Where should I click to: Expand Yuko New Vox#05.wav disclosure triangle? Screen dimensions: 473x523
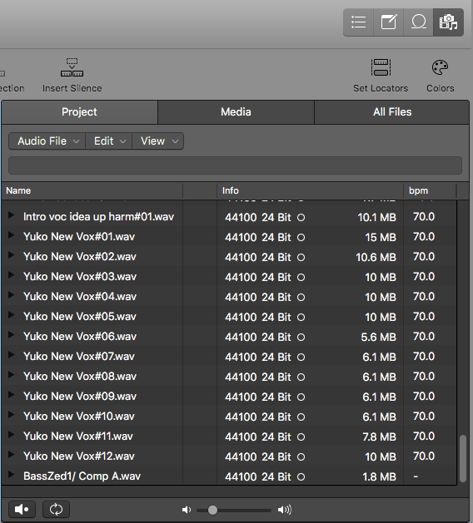click(11, 315)
